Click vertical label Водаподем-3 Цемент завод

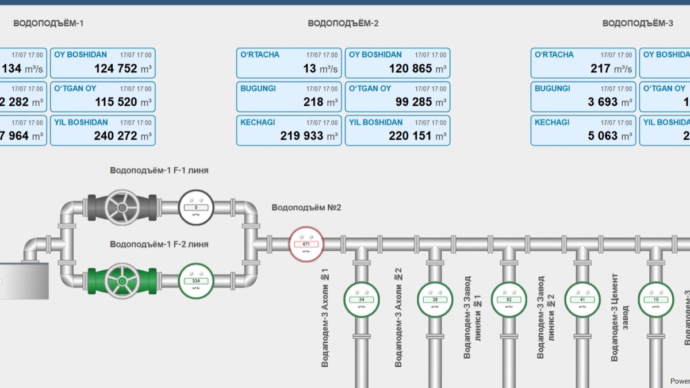click(620, 317)
